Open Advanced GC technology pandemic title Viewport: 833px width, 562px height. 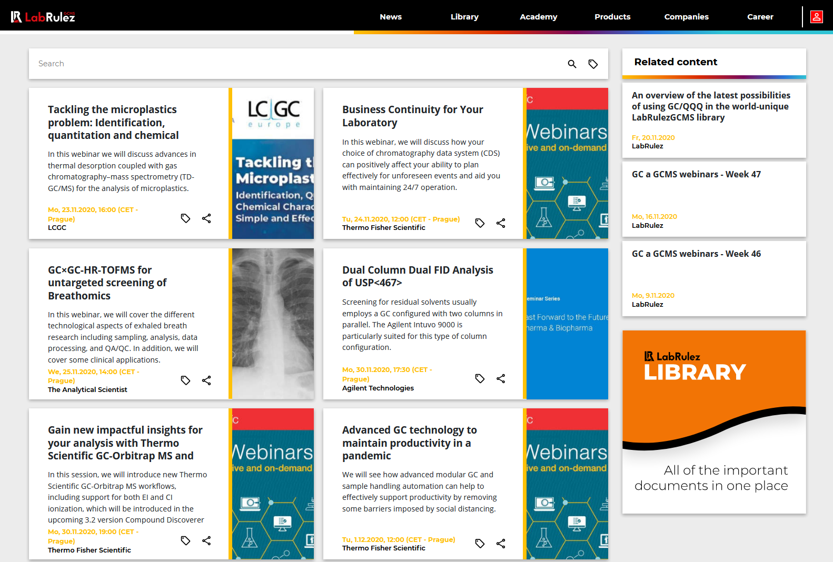point(410,443)
